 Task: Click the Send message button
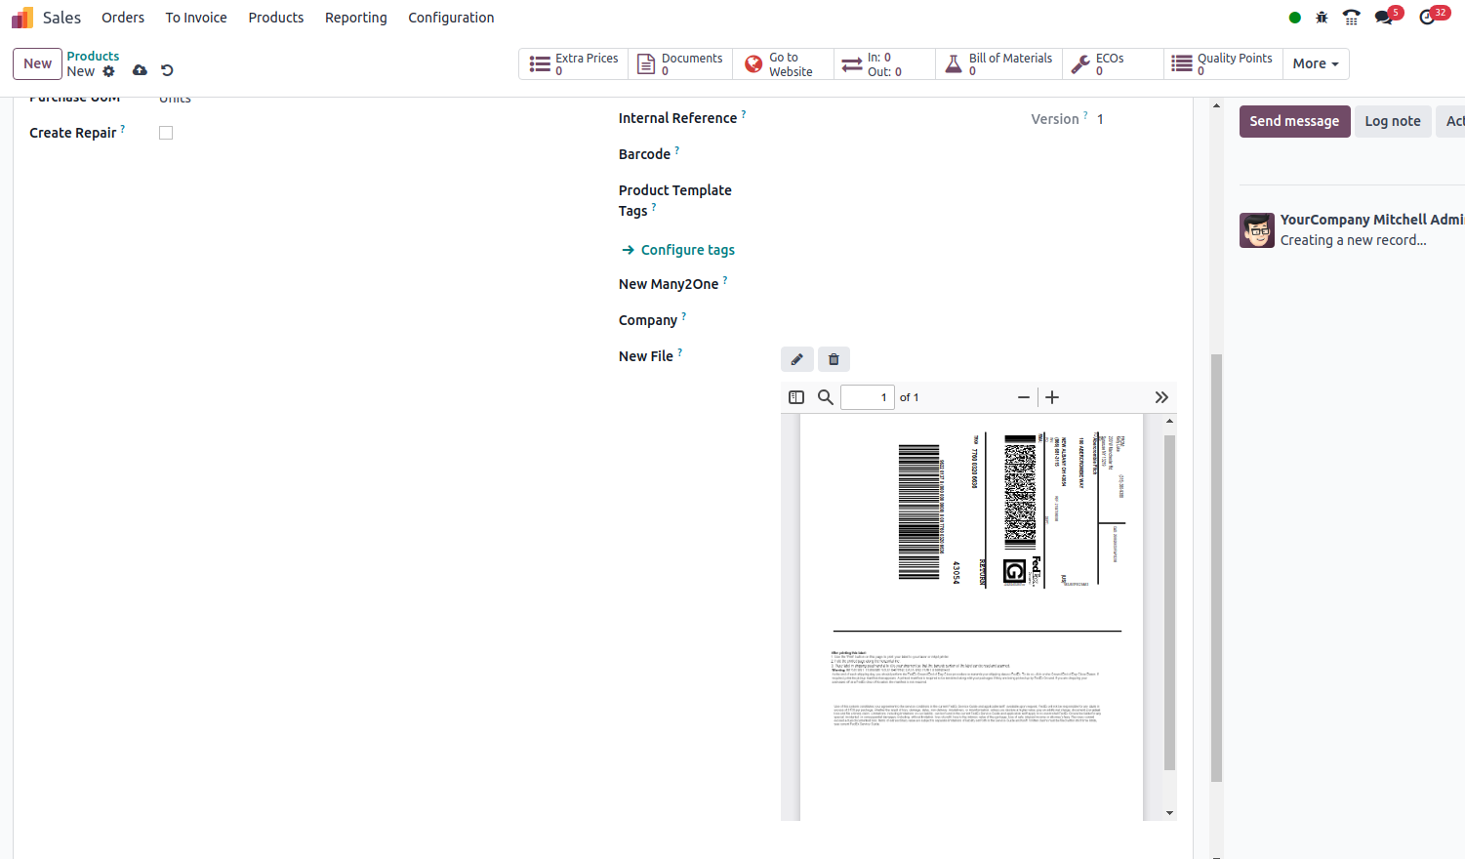(1294, 121)
